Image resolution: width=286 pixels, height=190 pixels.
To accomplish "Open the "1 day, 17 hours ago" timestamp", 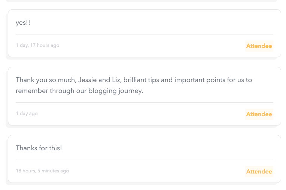I will [x=37, y=45].
